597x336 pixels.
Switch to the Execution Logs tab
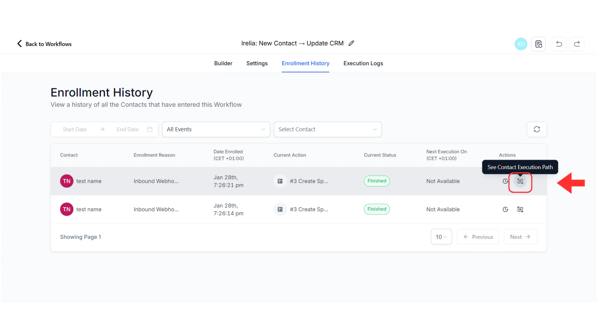coord(363,63)
